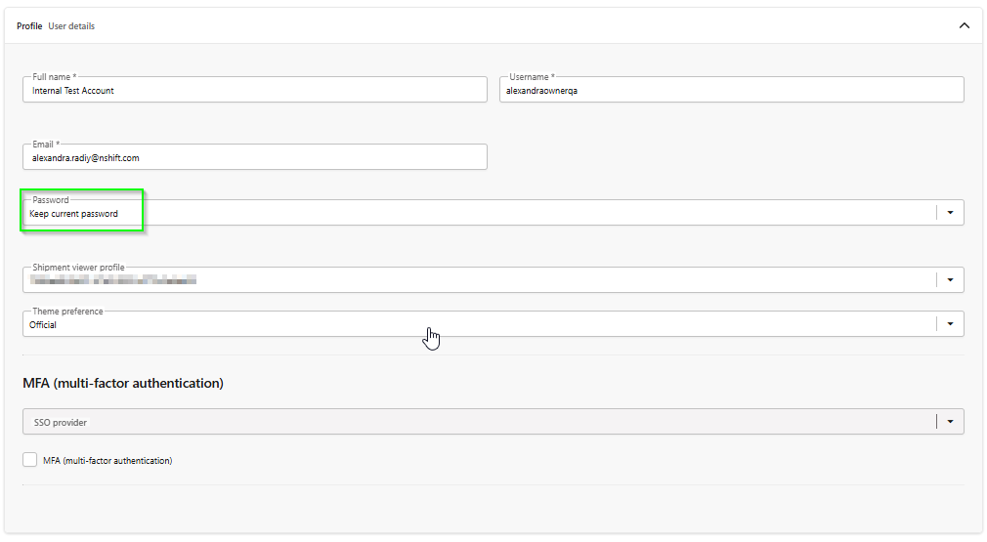Image resolution: width=987 pixels, height=542 pixels.
Task: Click the MFA checkbox text label
Action: pyautogui.click(x=107, y=461)
